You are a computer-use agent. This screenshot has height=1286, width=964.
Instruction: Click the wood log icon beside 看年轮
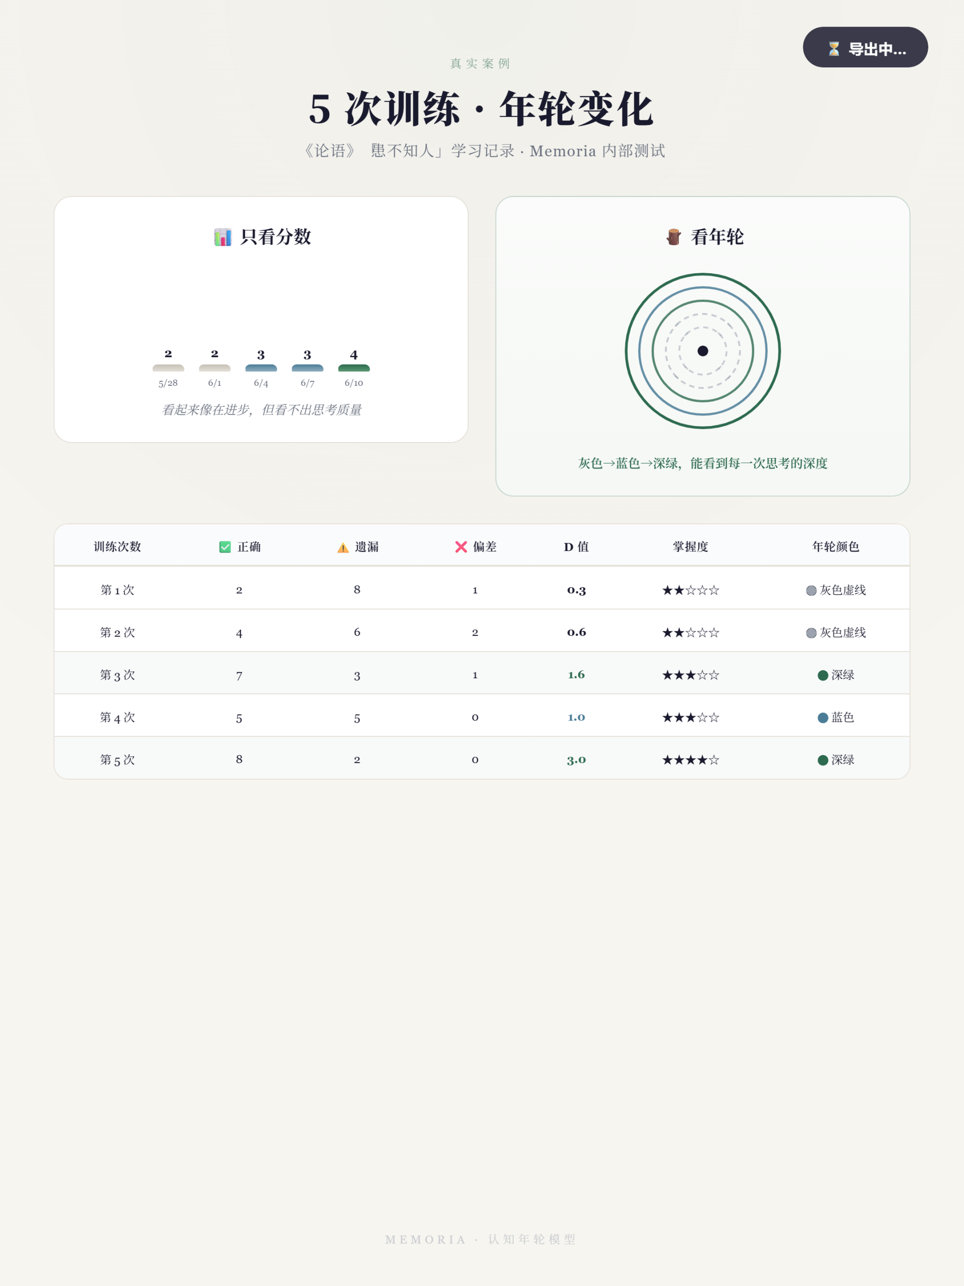(x=673, y=237)
